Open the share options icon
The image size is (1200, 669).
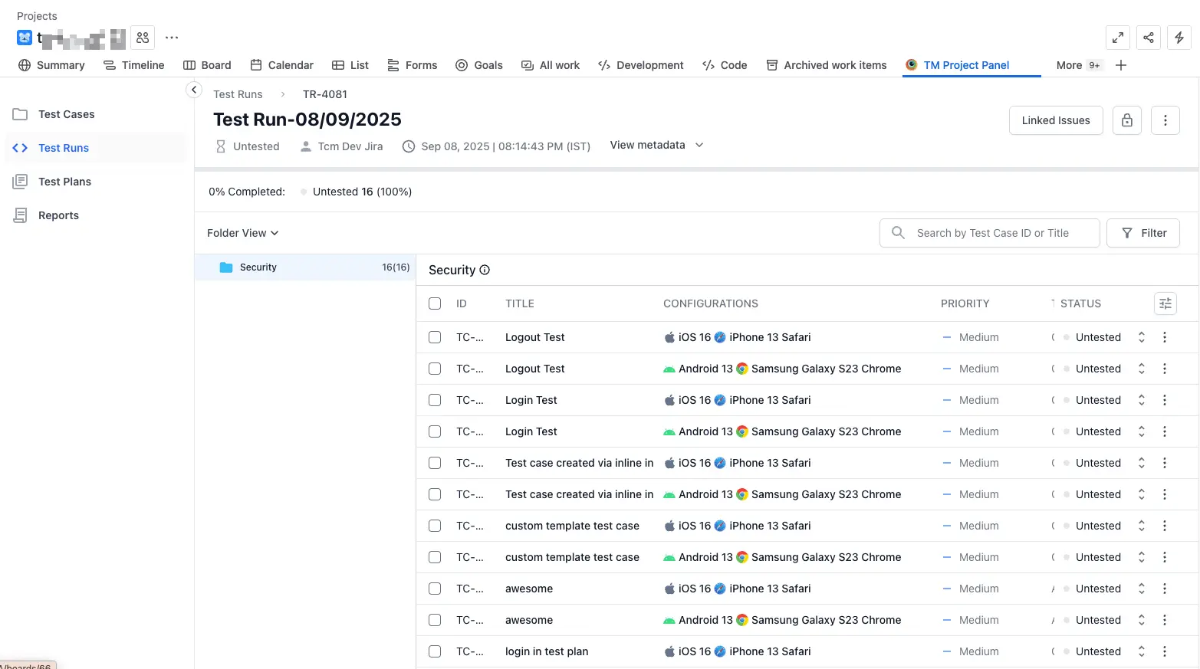(1148, 38)
